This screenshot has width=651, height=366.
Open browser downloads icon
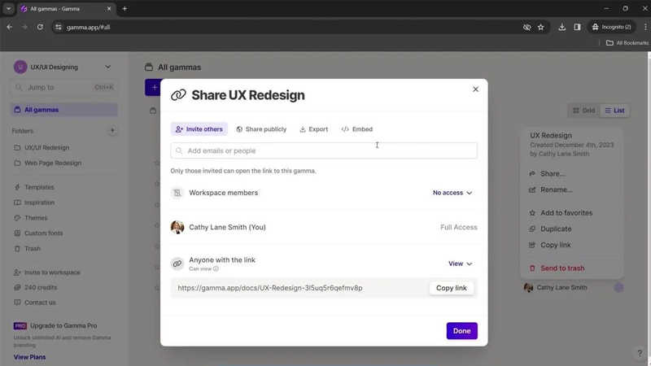pos(561,27)
